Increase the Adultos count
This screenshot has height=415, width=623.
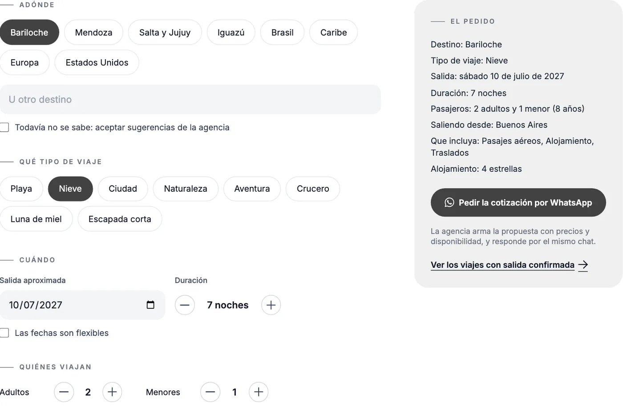(112, 392)
